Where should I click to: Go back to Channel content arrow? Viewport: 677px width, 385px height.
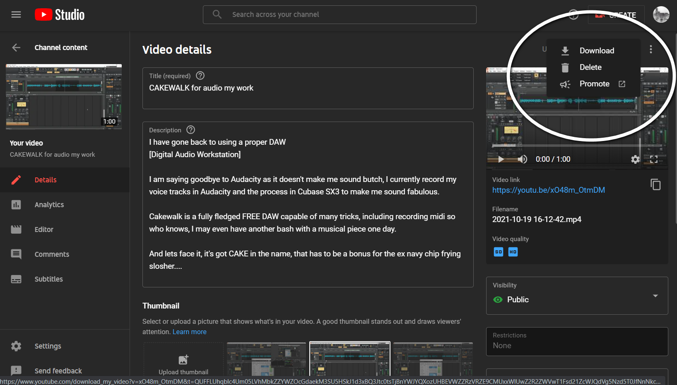coord(16,48)
